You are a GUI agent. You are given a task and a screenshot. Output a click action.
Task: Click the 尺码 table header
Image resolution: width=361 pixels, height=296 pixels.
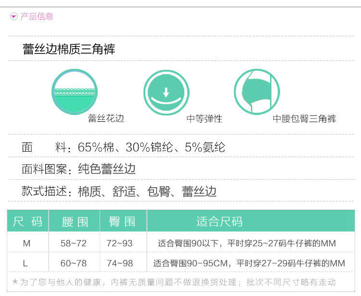point(27,221)
